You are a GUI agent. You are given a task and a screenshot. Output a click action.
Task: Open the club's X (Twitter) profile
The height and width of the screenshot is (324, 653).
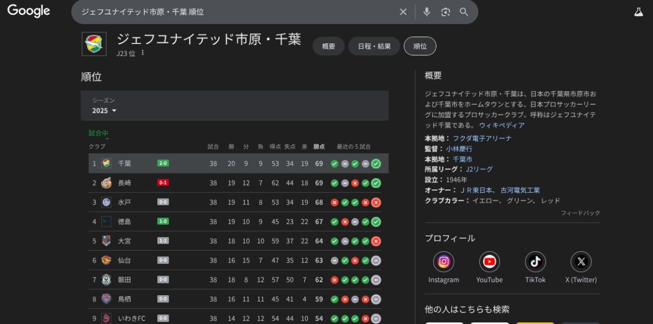pyautogui.click(x=581, y=262)
